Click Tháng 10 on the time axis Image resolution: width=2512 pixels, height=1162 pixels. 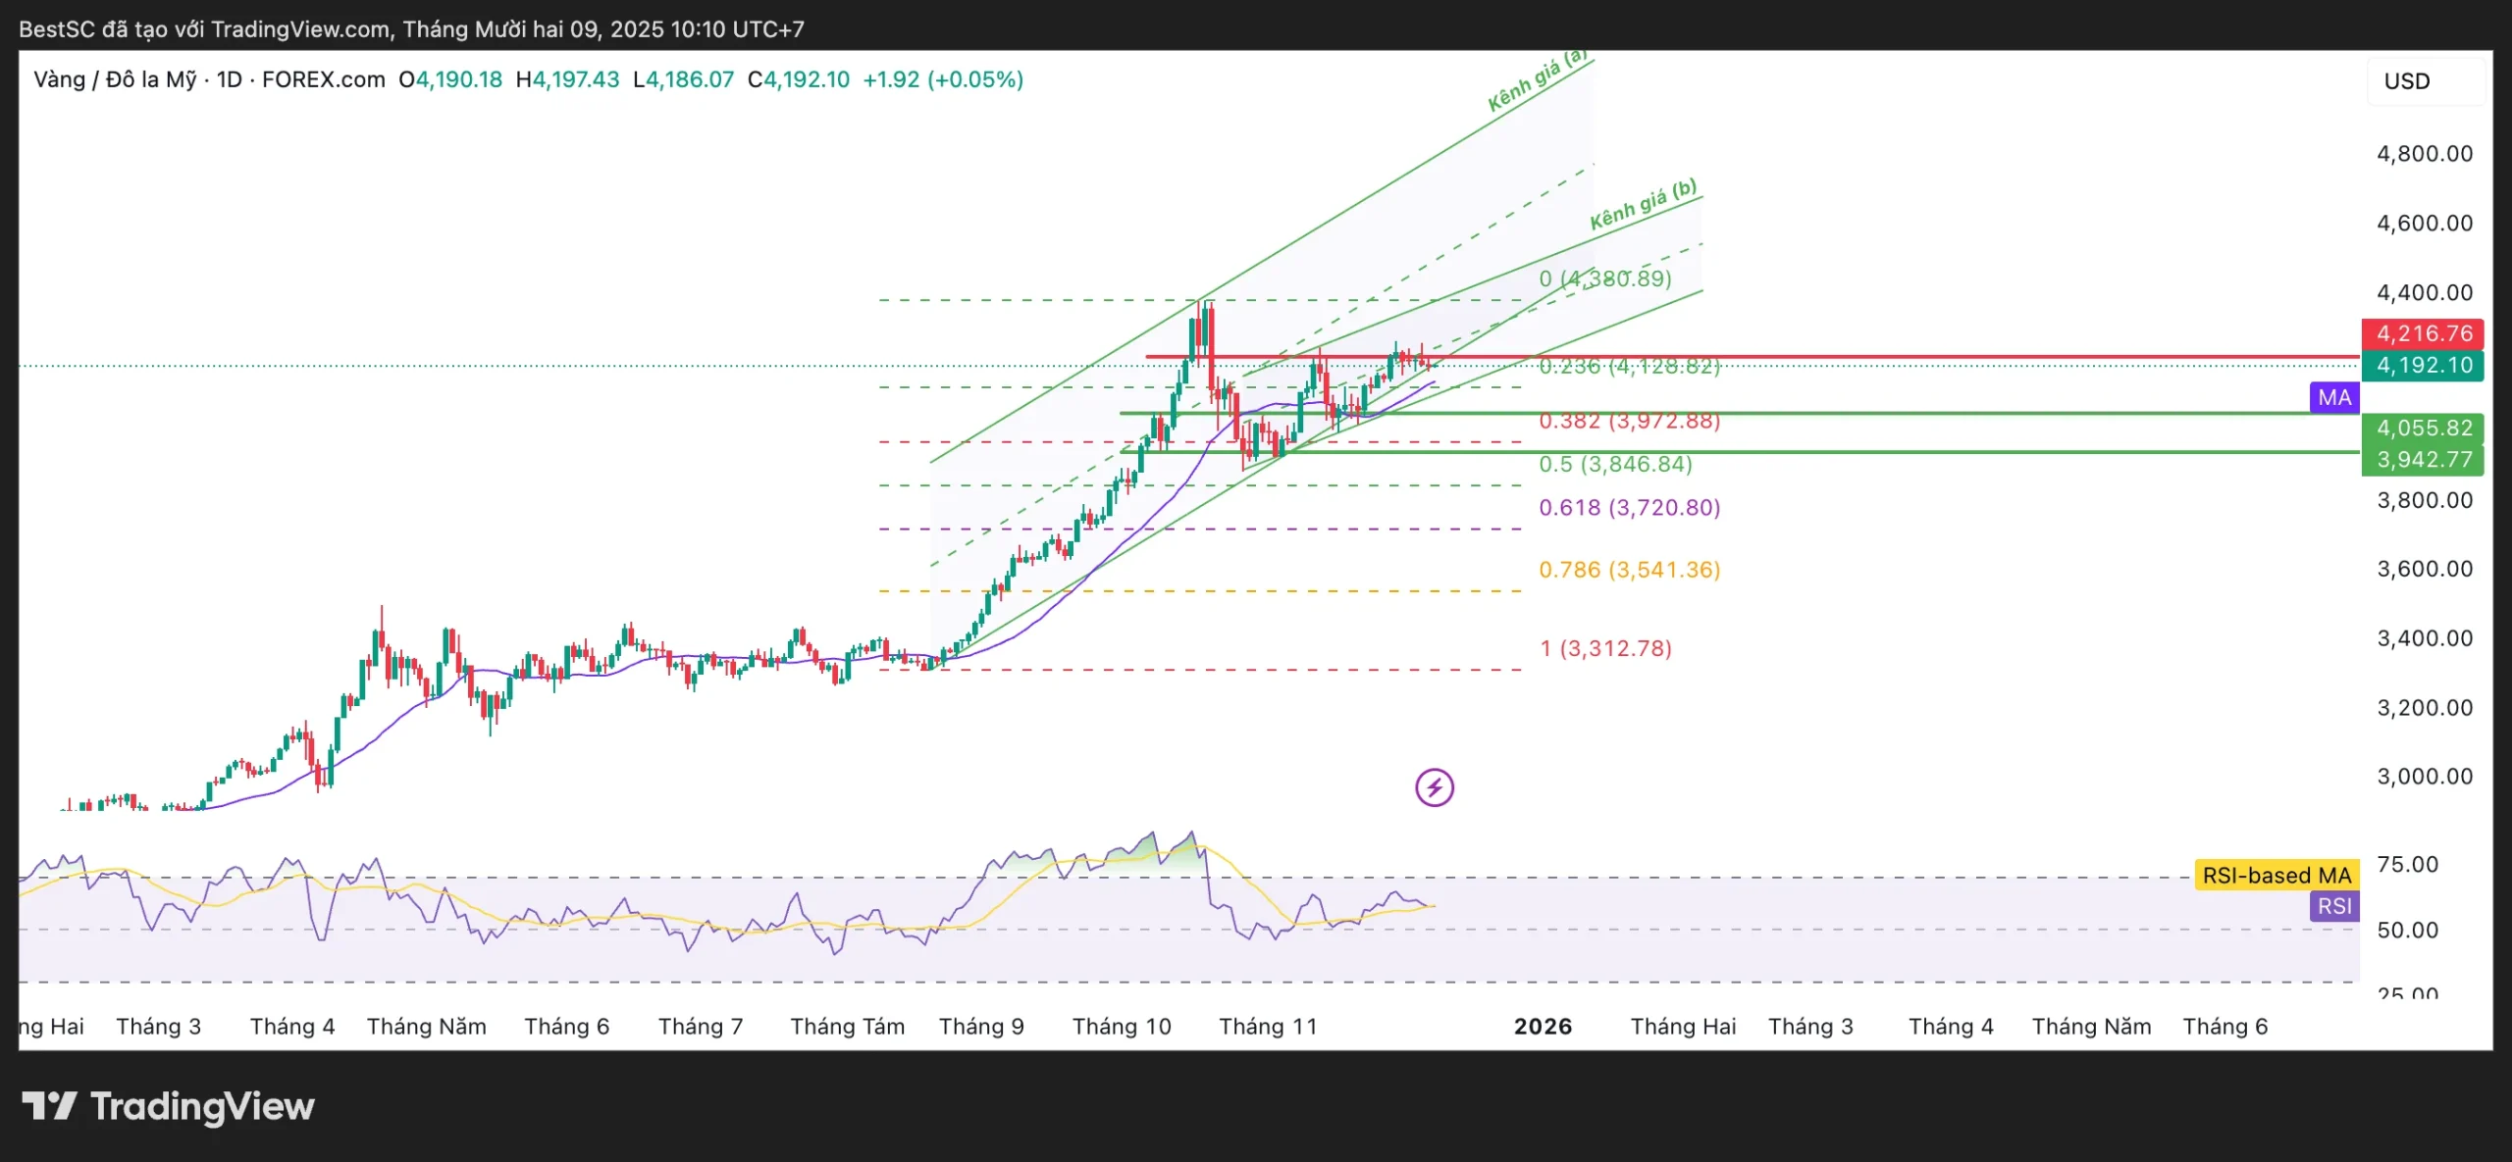point(1121,1027)
